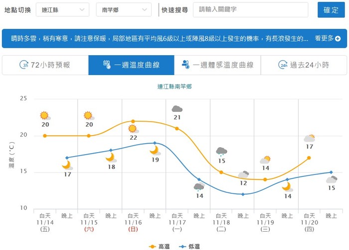Click the plus icon beside 看更多
This screenshot has width=349, height=250.
click(x=338, y=38)
